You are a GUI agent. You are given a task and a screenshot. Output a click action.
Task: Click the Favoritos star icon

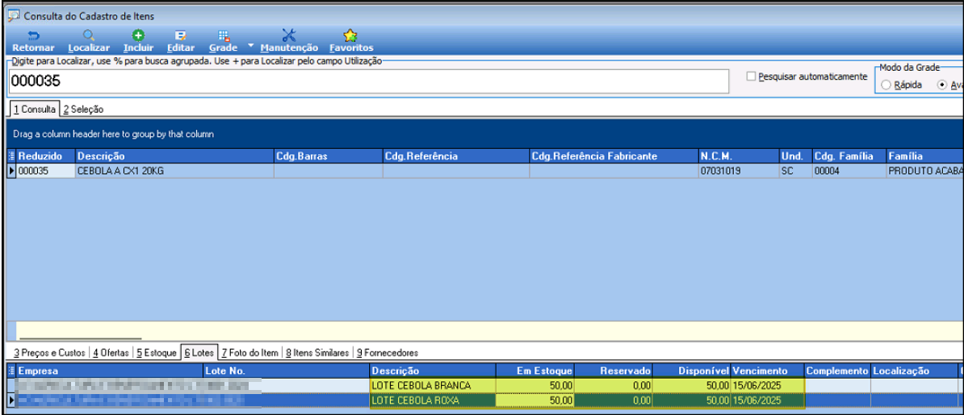pos(350,35)
